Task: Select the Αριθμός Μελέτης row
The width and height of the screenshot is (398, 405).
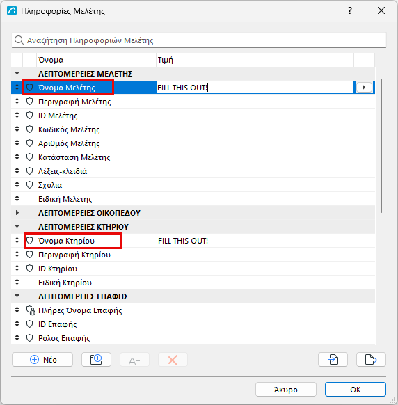Action: (193, 143)
